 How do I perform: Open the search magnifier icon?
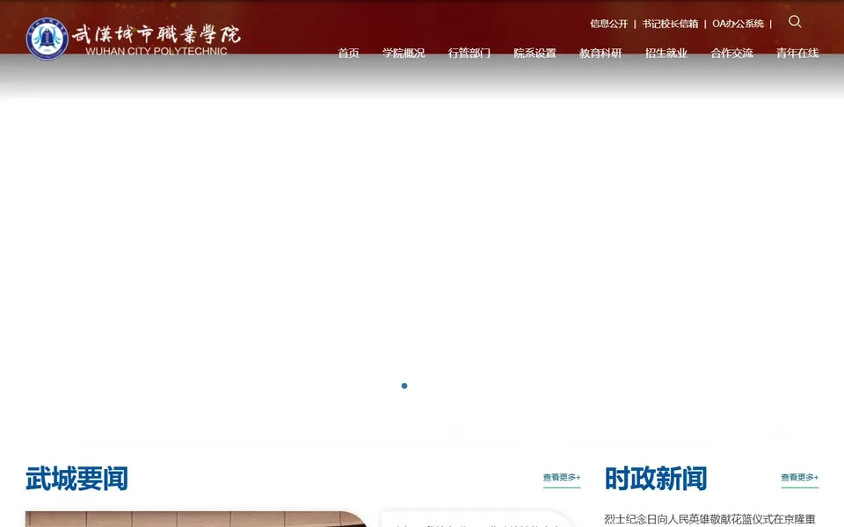(795, 21)
